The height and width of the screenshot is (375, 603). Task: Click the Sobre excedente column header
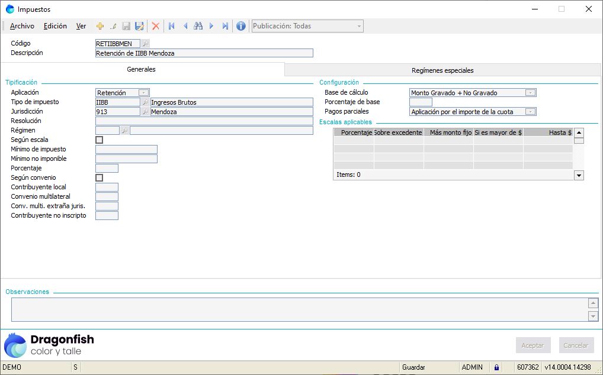click(399, 133)
